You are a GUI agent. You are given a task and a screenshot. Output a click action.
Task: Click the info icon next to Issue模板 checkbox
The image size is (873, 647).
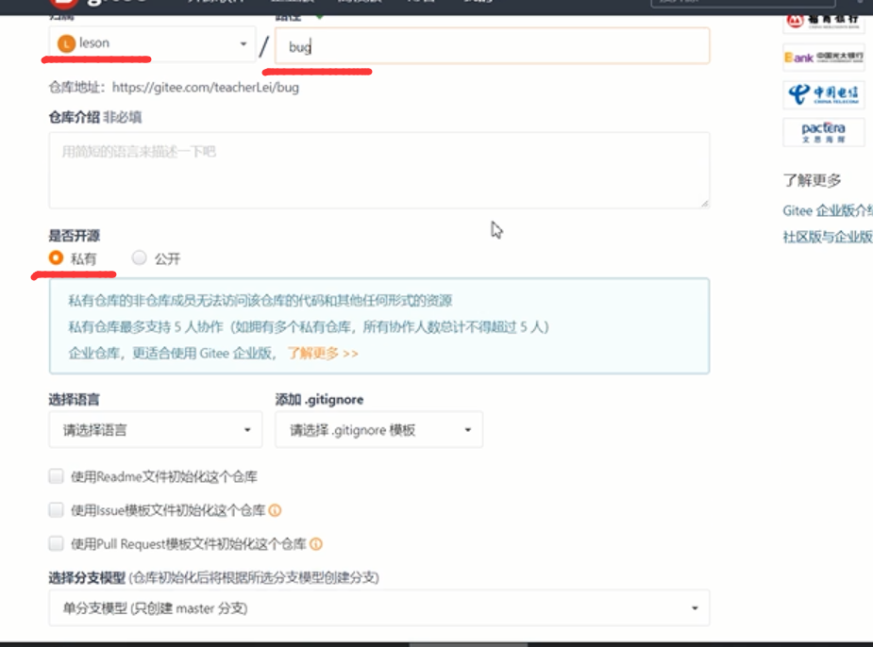[x=273, y=510]
